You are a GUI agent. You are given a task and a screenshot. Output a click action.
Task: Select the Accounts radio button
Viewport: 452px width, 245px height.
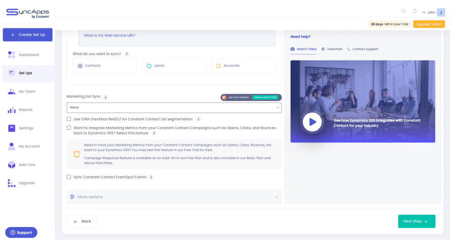[218, 66]
